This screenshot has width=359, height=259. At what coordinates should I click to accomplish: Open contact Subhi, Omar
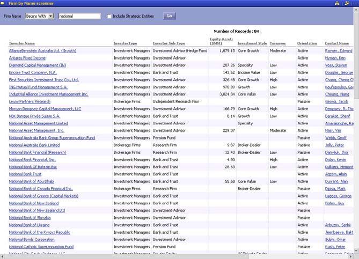click(335, 240)
